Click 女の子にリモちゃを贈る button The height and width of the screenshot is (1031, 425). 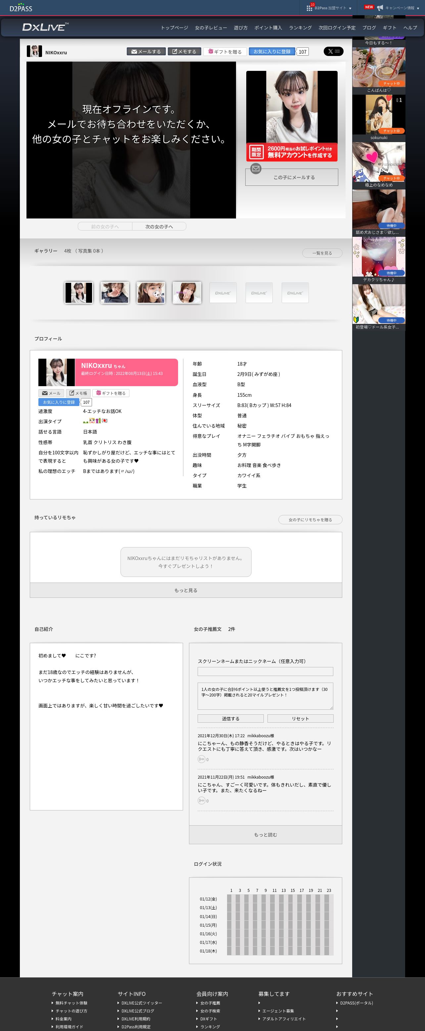pyautogui.click(x=310, y=520)
